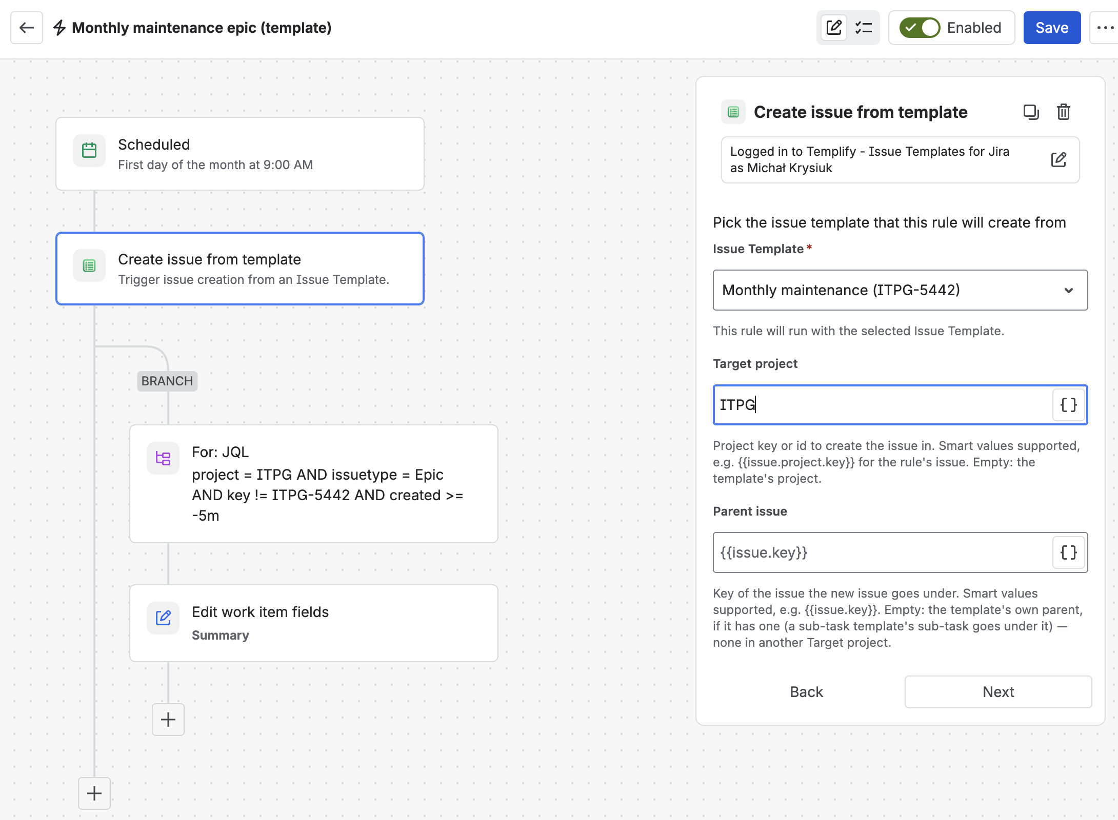Duplicate the Create issue from template action
Viewport: 1118px width, 820px height.
pos(1031,112)
